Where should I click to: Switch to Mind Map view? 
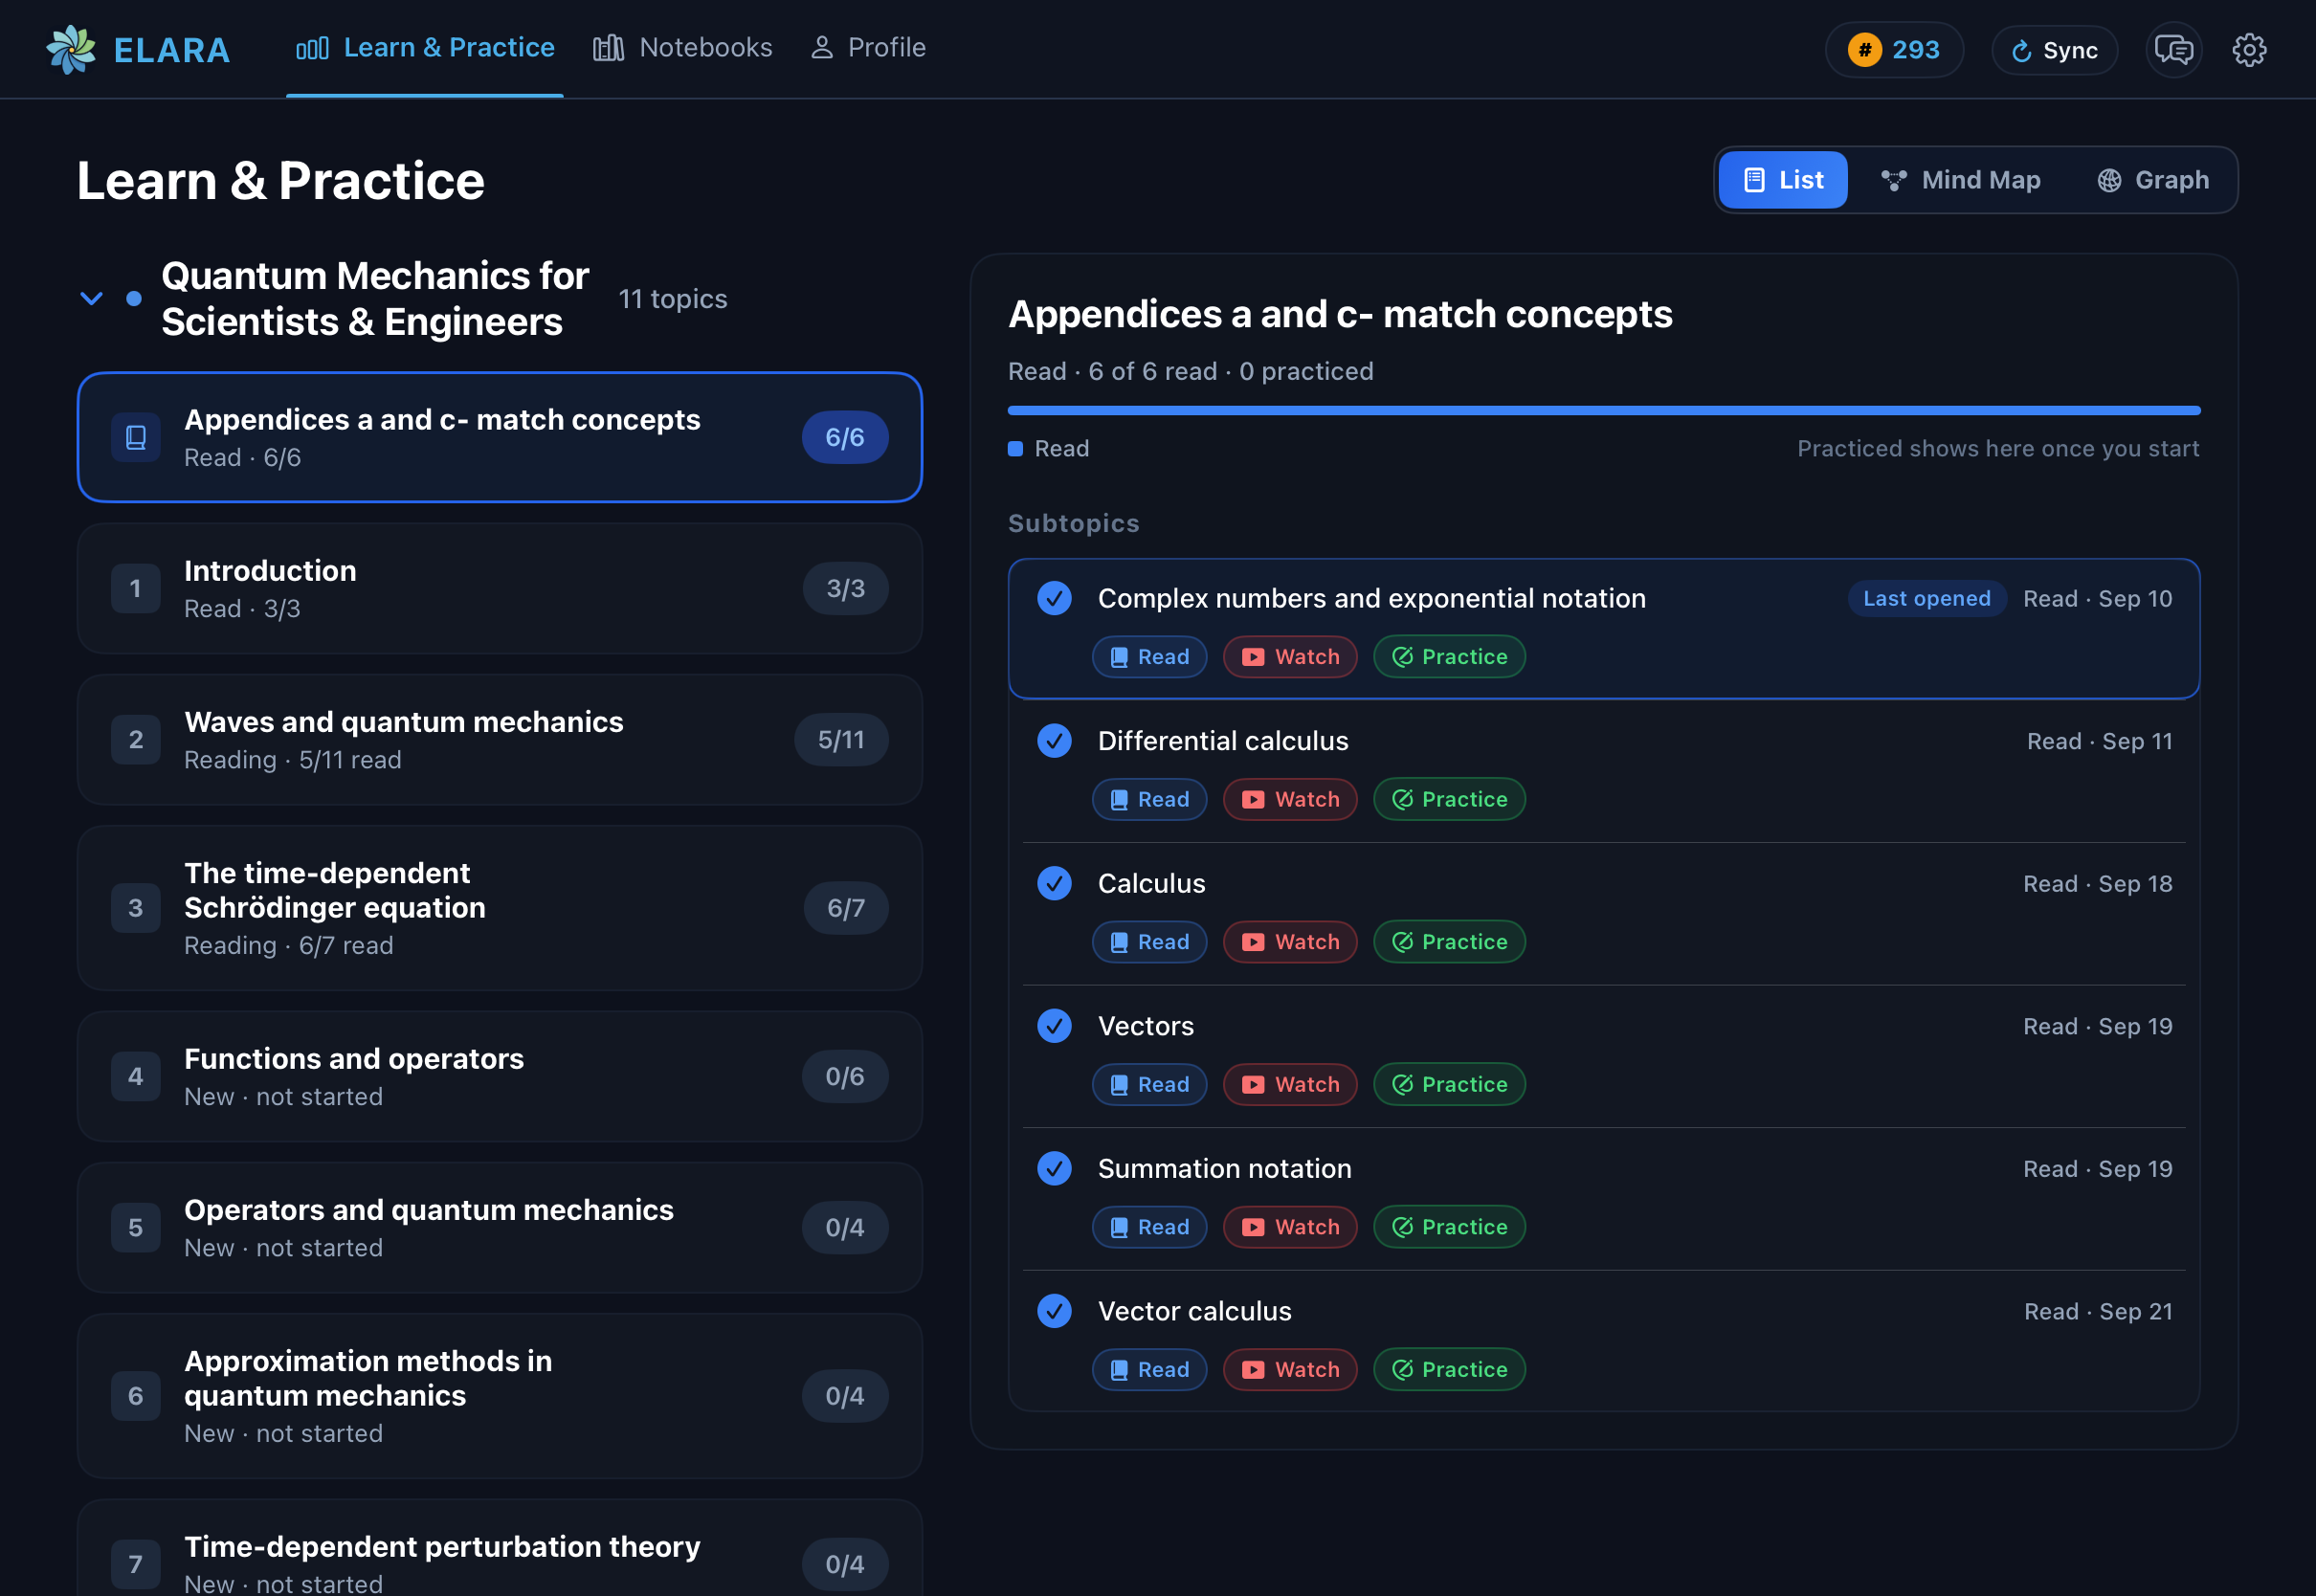coord(1960,180)
